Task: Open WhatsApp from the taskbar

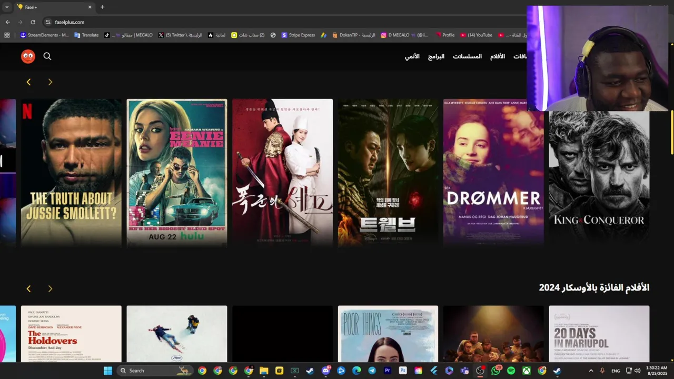Action: pos(495,371)
